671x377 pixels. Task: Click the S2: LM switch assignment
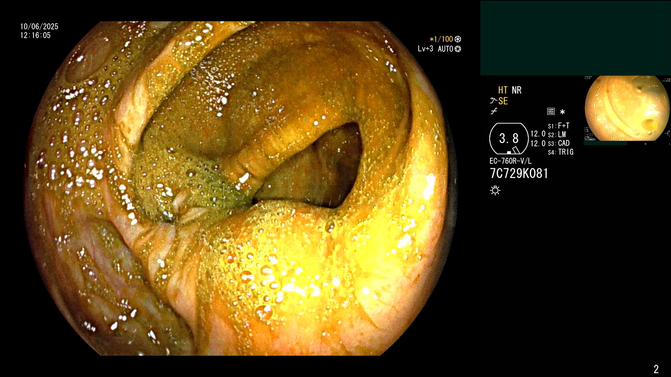(557, 134)
